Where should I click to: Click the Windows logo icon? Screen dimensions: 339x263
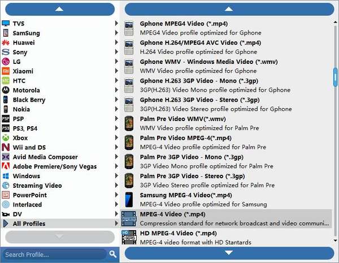[x=6, y=176]
